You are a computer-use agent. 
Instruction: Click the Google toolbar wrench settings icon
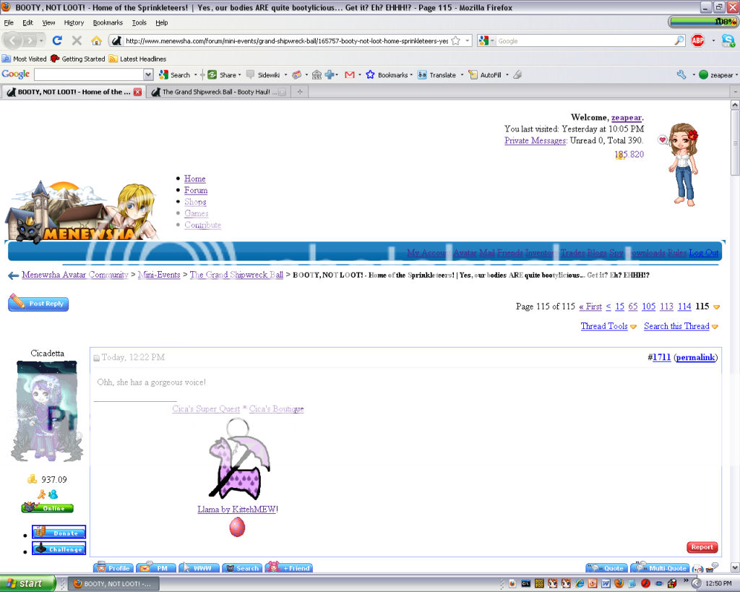[x=681, y=74]
